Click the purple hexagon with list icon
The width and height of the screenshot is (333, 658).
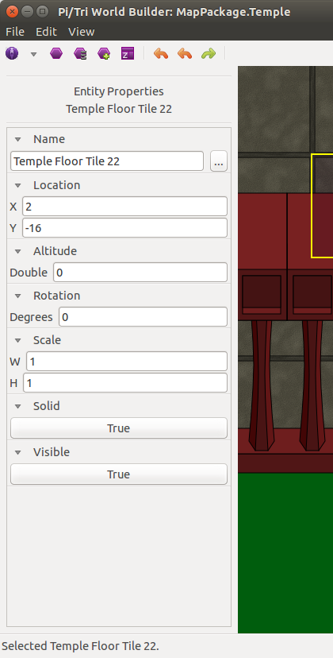point(80,54)
